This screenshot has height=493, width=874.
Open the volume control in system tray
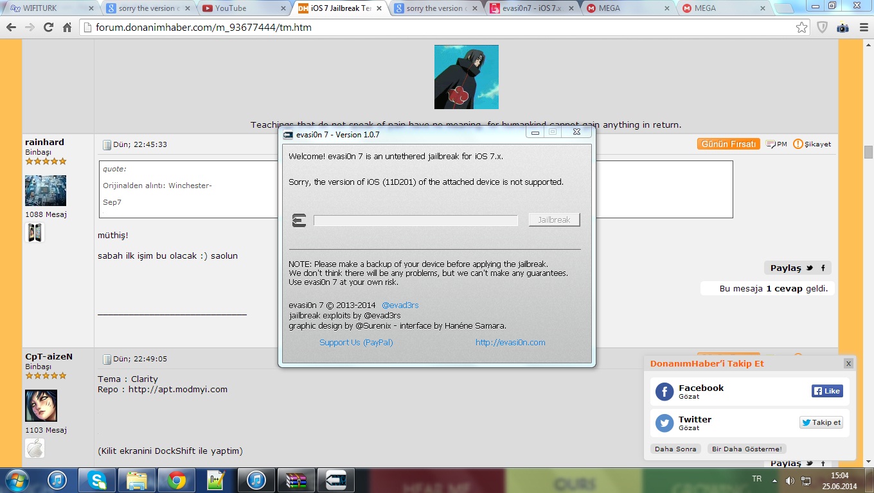click(790, 480)
